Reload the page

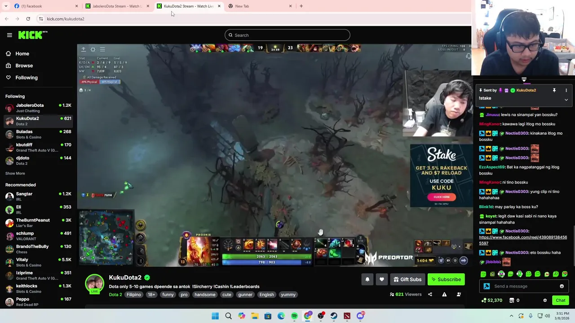[28, 19]
